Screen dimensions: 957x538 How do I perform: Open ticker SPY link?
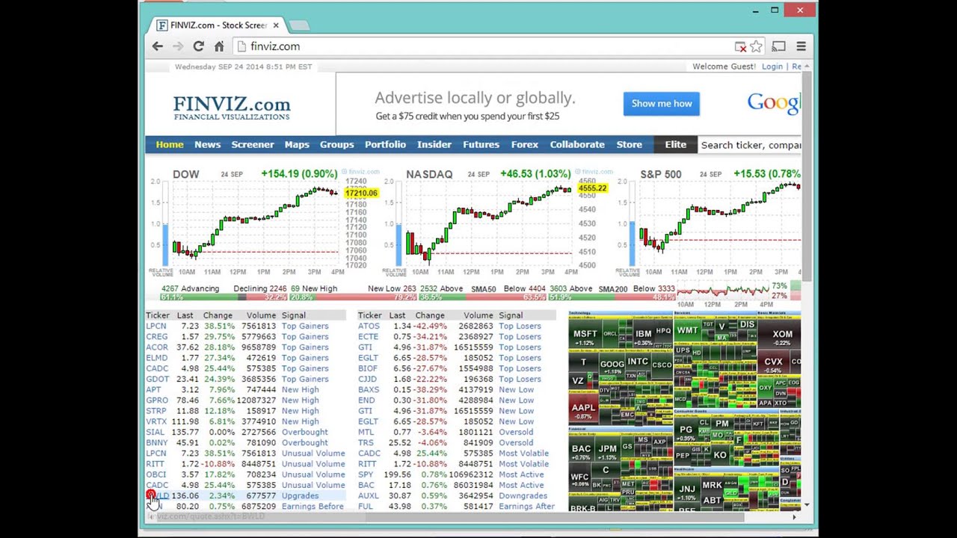(366, 474)
